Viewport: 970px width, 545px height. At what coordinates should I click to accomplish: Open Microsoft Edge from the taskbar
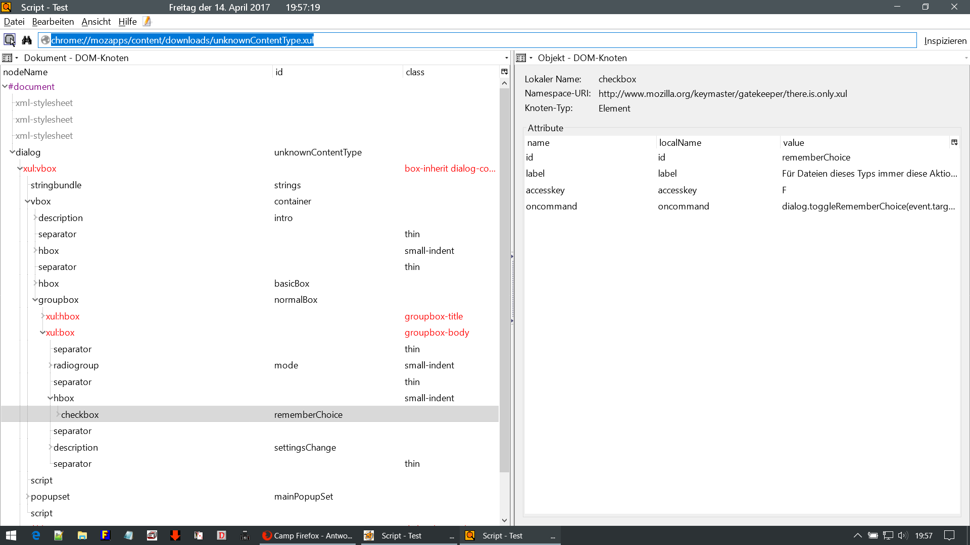click(35, 535)
